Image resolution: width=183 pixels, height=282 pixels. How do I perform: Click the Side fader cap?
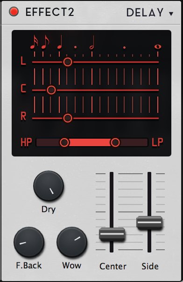149,223
